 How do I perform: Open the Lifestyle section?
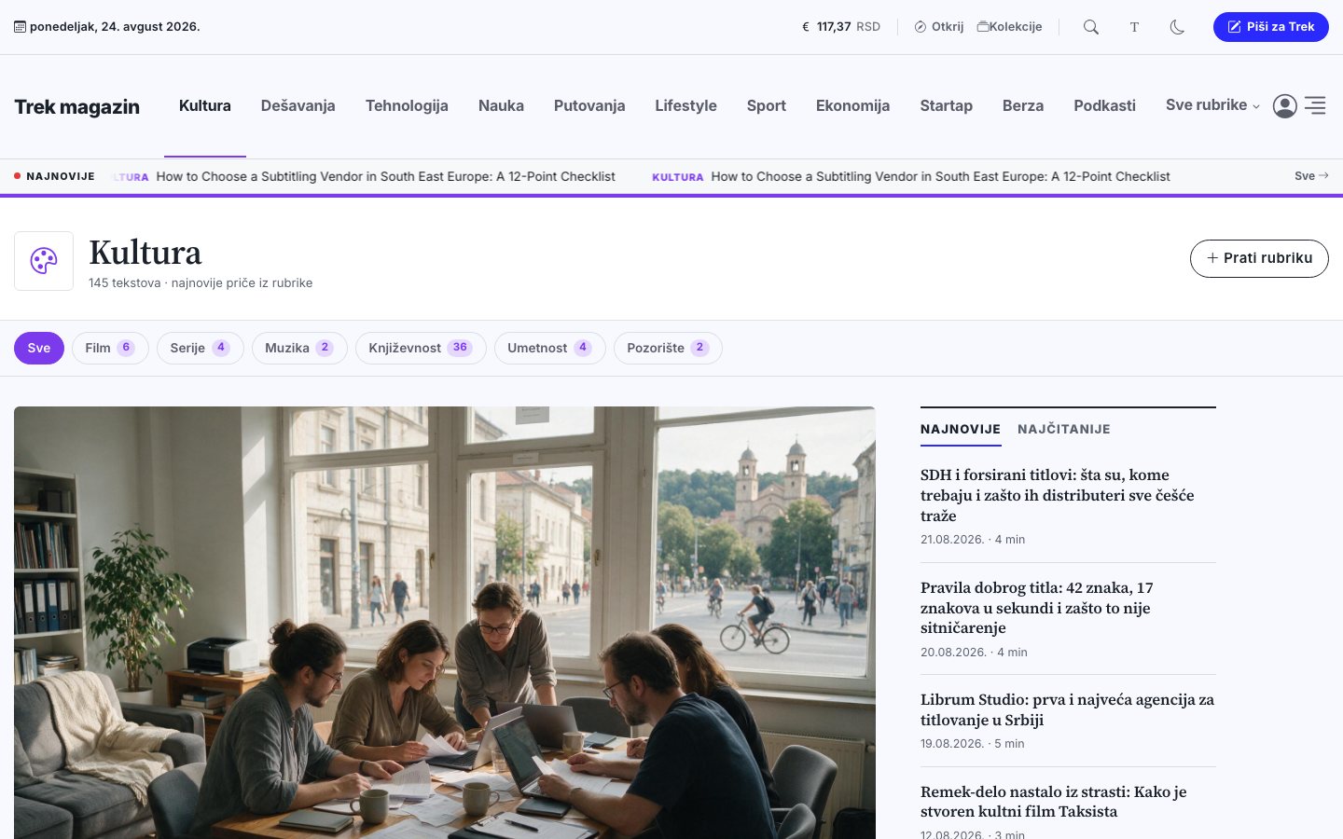click(685, 105)
